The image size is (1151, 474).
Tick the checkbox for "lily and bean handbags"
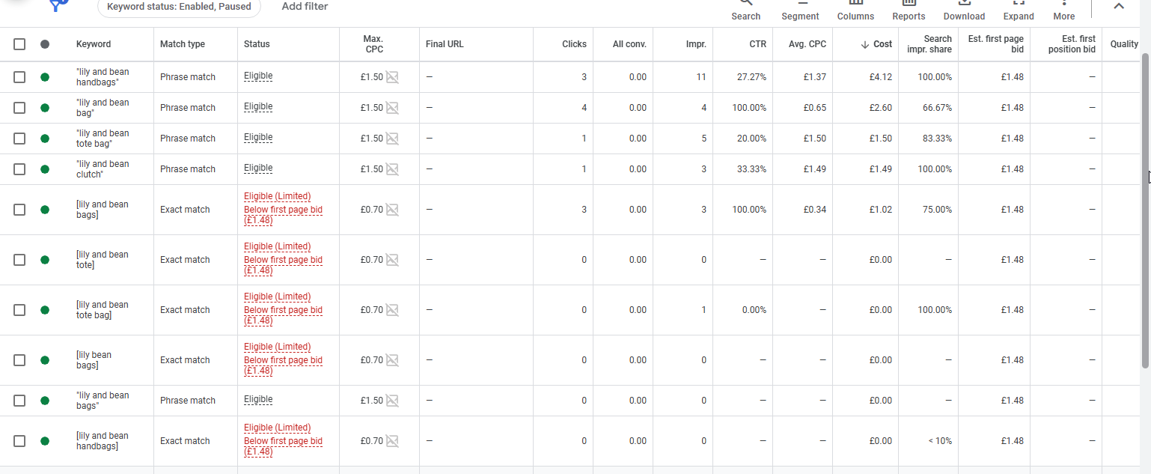tap(19, 77)
